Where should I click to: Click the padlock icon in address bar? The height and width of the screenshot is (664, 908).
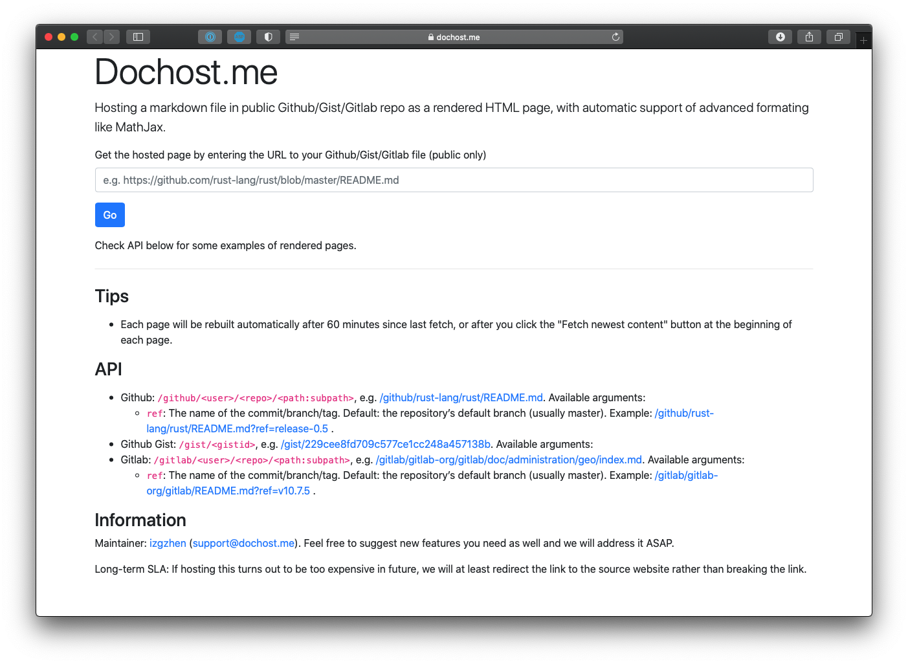pyautogui.click(x=431, y=37)
